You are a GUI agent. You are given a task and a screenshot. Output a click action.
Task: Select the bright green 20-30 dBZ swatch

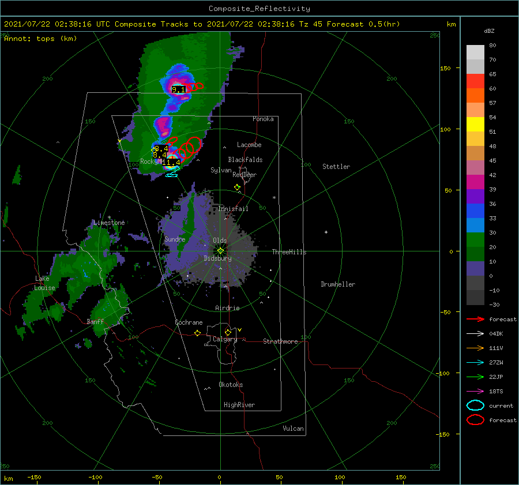[x=475, y=239]
